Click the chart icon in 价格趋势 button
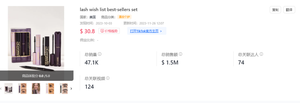This screenshot has height=103, width=300. tap(102, 31)
